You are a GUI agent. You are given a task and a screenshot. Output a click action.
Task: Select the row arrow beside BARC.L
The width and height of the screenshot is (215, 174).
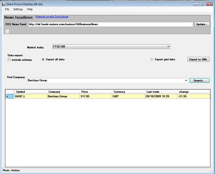tap(10, 96)
